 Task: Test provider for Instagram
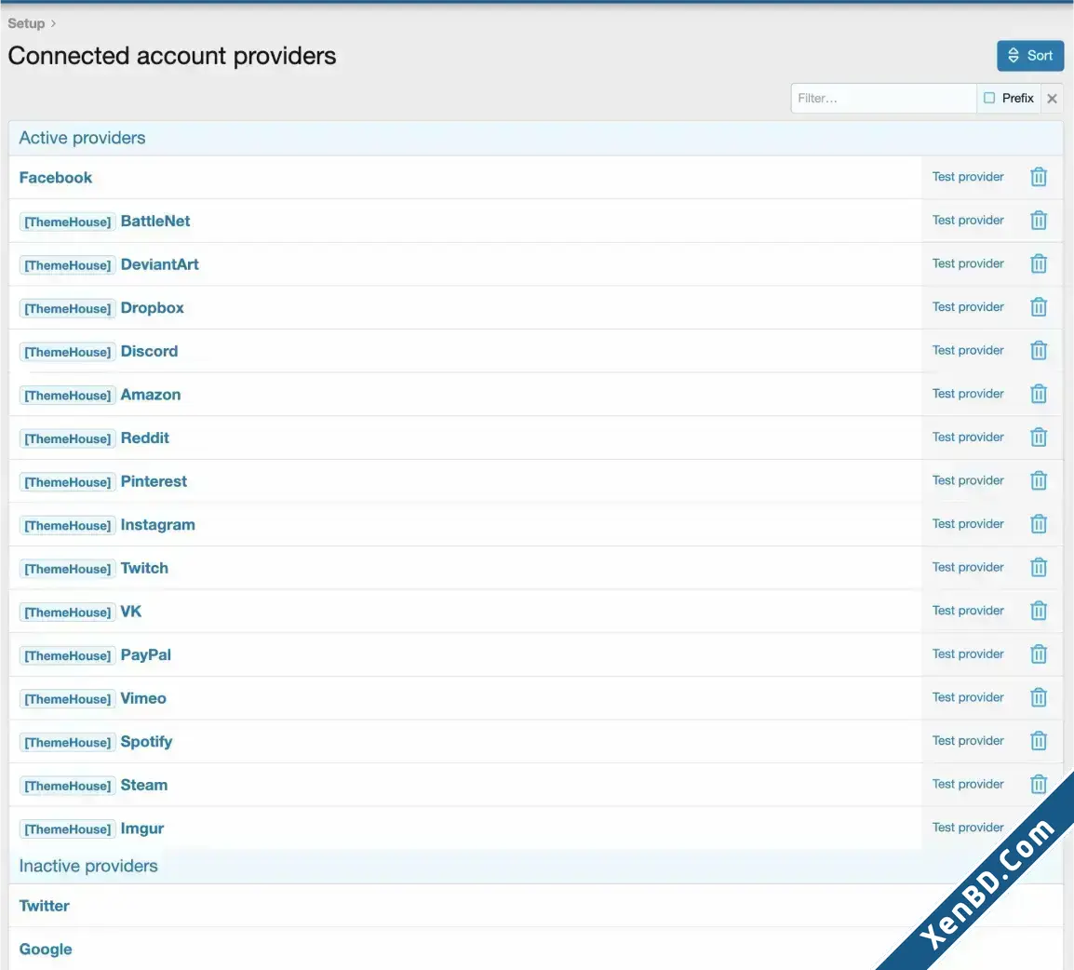[x=968, y=524]
